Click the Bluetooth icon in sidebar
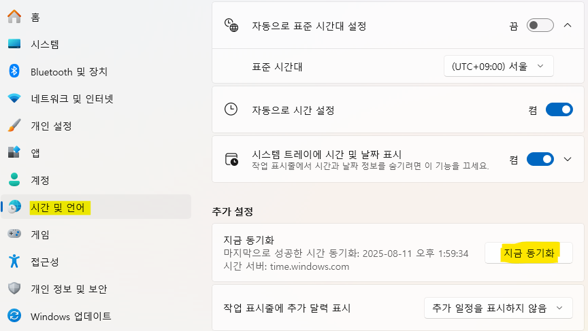Viewport: 588px width, 331px height. [14, 71]
